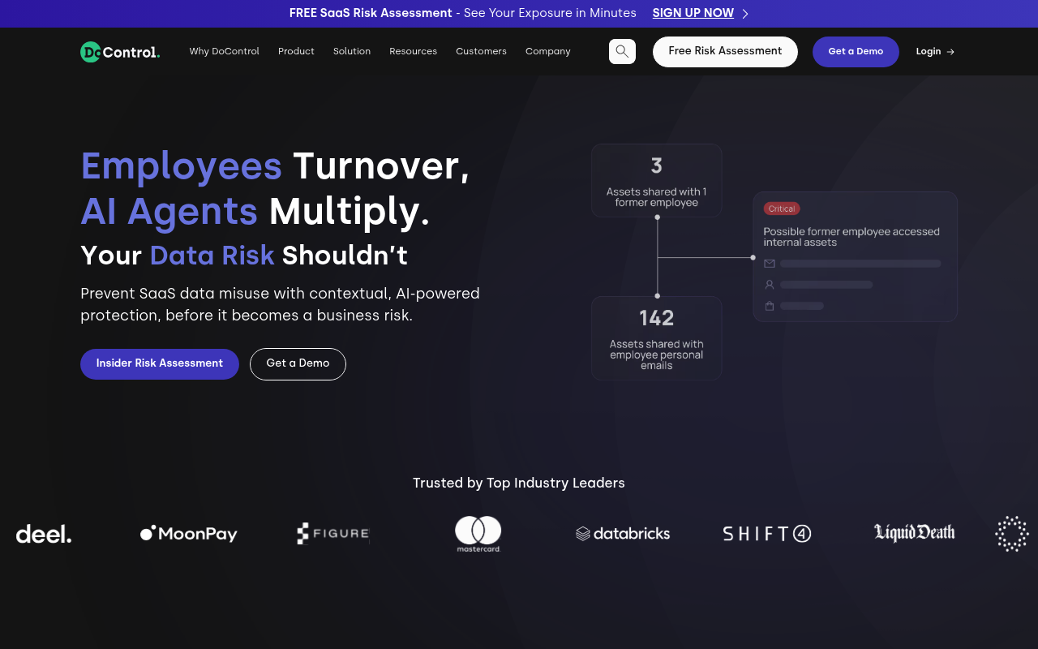The image size is (1038, 649).
Task: Click the Critical badge
Action: coord(782,208)
